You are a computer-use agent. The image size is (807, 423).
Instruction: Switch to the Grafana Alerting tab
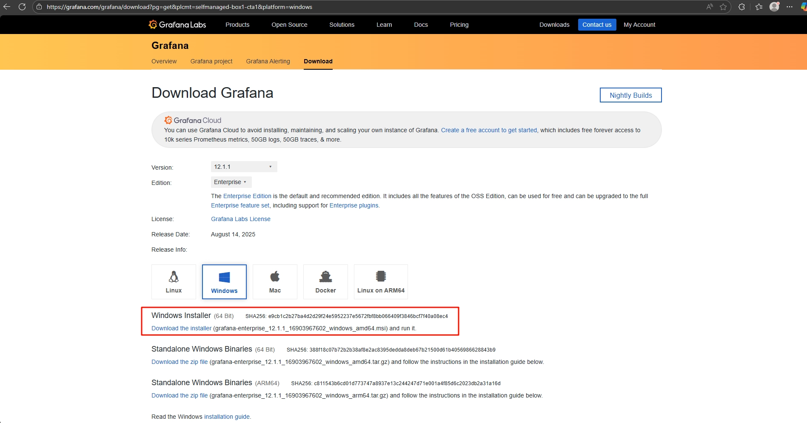pos(268,61)
